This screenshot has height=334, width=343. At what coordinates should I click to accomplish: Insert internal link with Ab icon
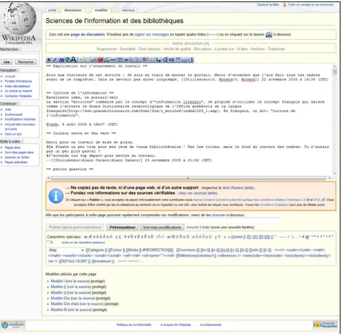pos(62,60)
